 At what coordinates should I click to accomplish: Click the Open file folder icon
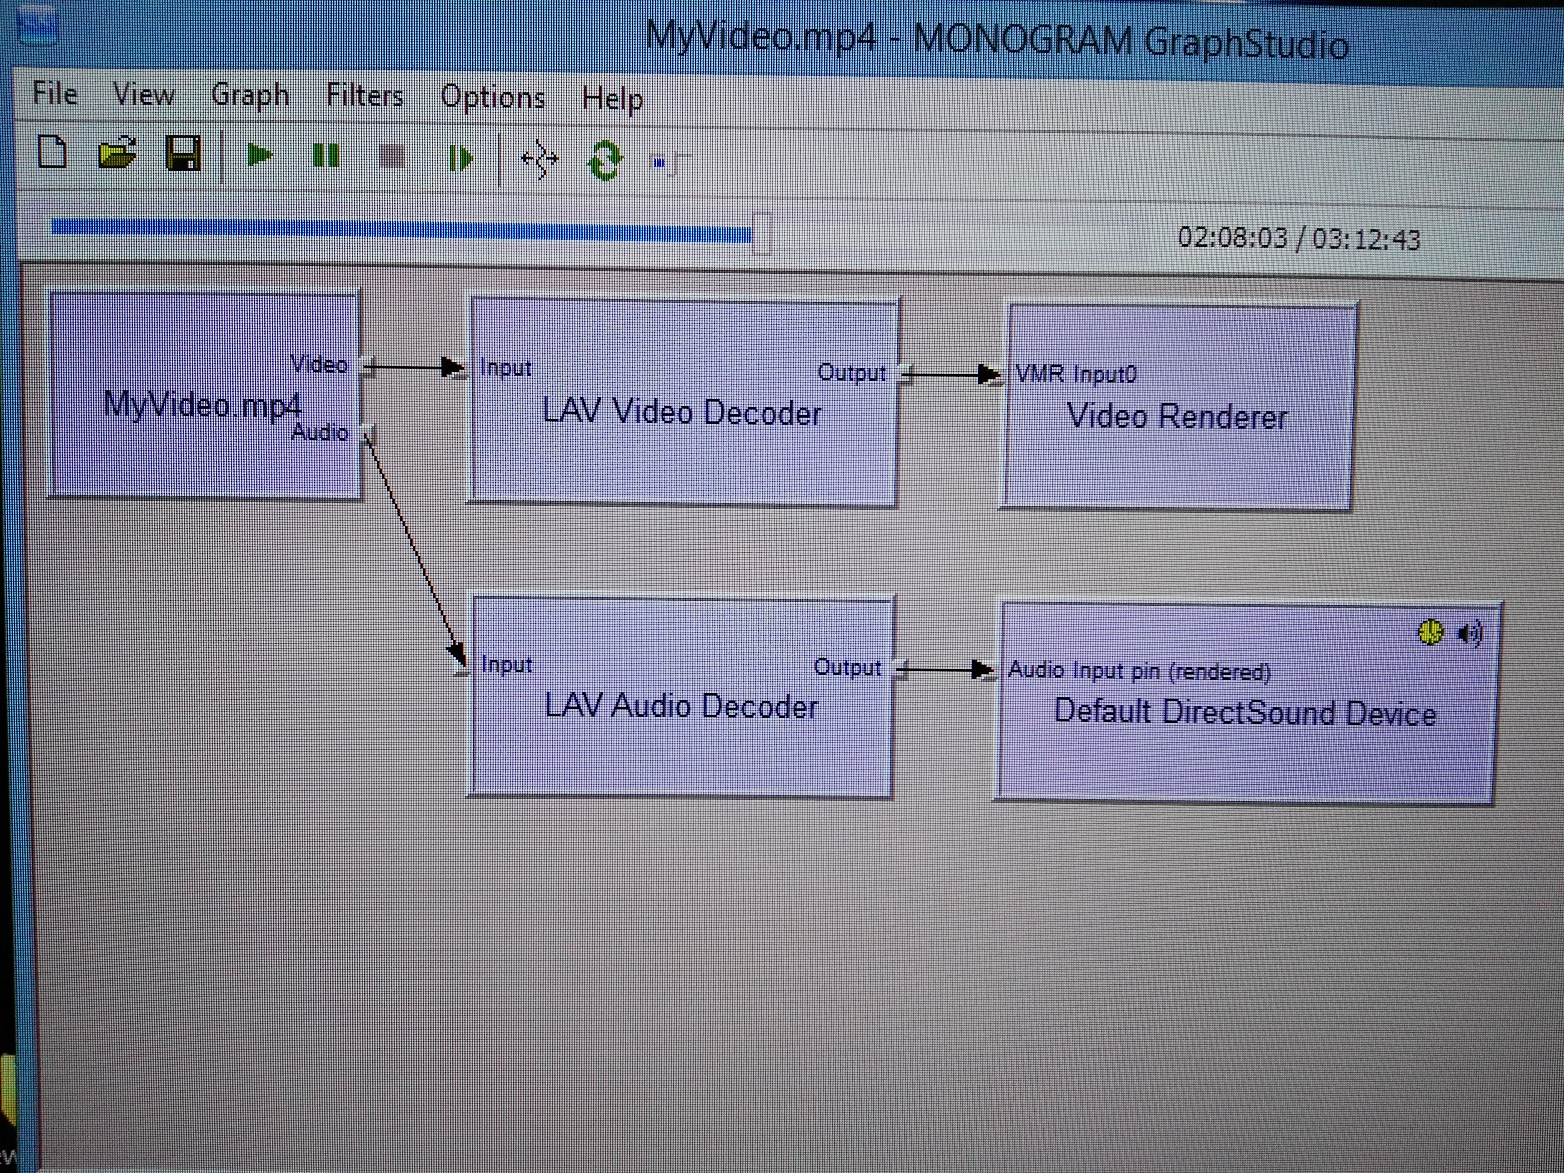[117, 152]
